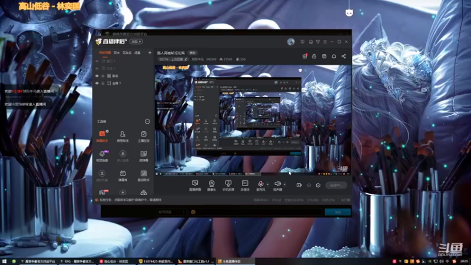Add the 手机投屏 phone casting source
This screenshot has height=265, width=471.
pos(228,185)
